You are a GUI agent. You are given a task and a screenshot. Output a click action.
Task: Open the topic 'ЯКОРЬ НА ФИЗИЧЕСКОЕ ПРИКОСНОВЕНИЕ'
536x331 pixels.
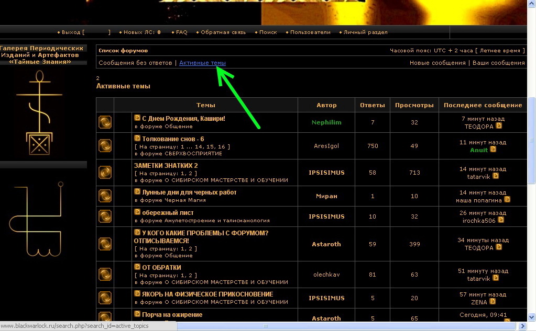pyautogui.click(x=207, y=294)
